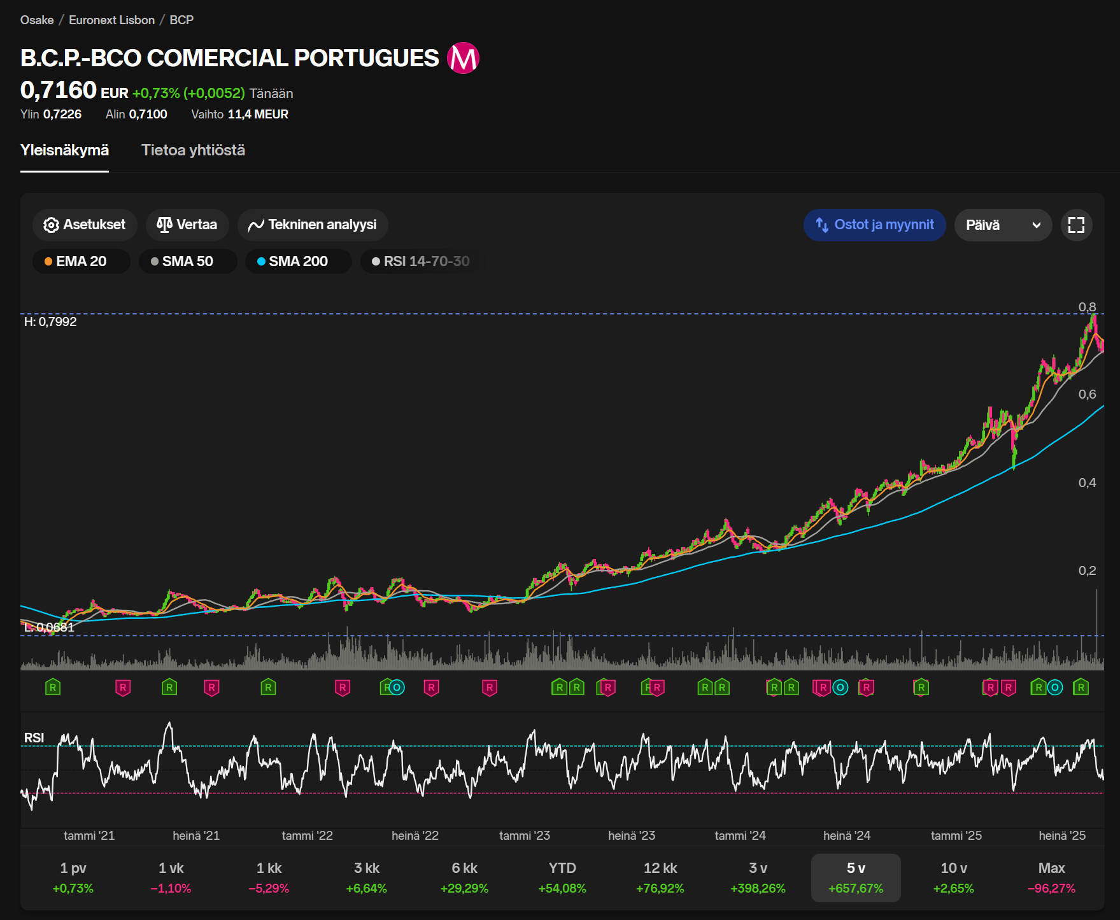Expand chart to fullscreen

(1076, 225)
